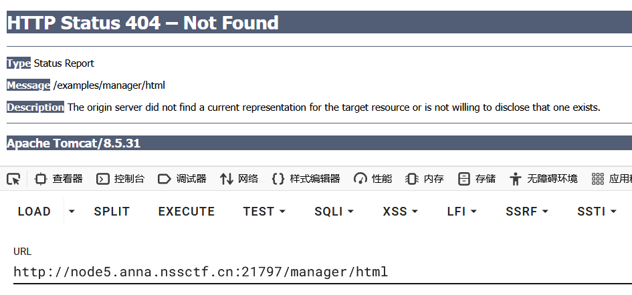Open the Application (应用) panel
The image size is (632, 295).
click(611, 179)
